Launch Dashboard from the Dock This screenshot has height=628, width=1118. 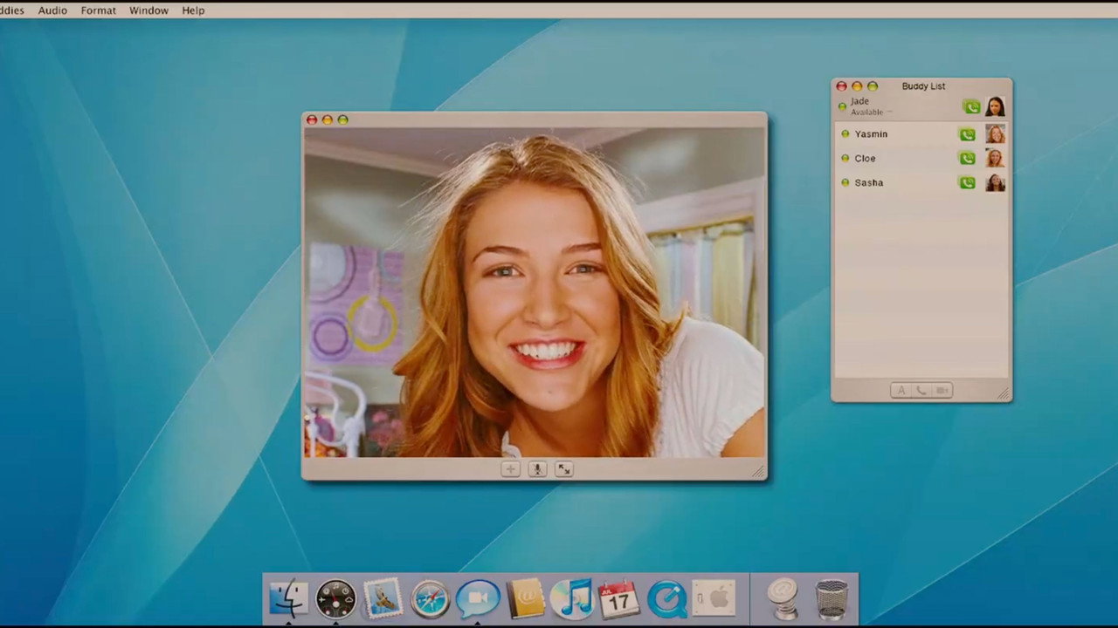pyautogui.click(x=335, y=599)
